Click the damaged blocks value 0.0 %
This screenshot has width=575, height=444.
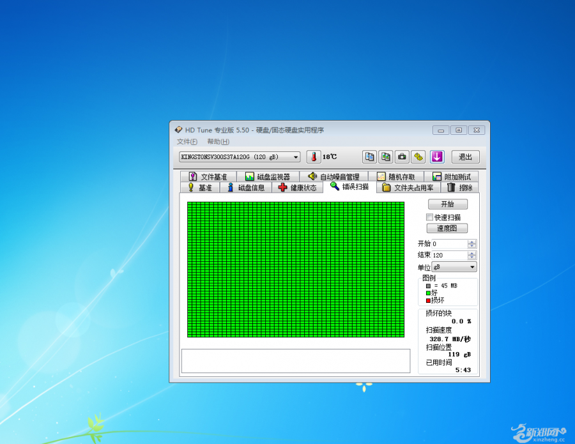tap(461, 321)
